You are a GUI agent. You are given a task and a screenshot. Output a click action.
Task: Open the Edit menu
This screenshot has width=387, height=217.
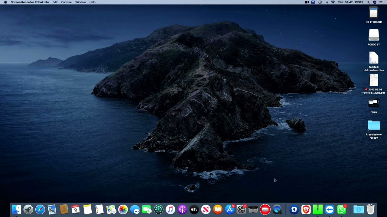tap(55, 2)
